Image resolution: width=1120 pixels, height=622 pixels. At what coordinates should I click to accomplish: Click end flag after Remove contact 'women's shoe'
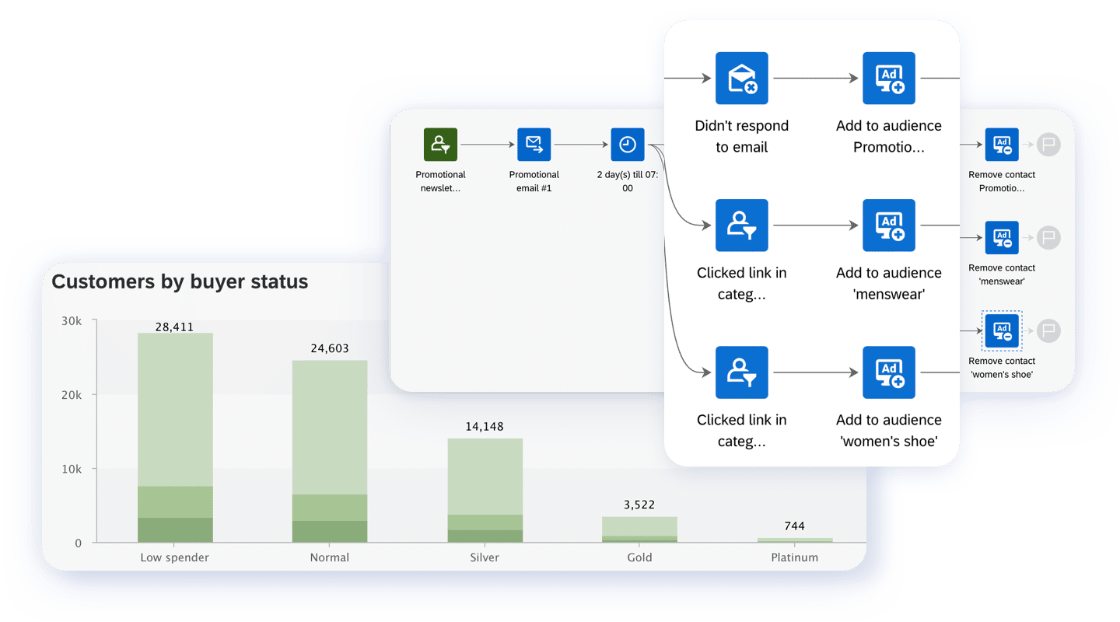tap(1048, 331)
